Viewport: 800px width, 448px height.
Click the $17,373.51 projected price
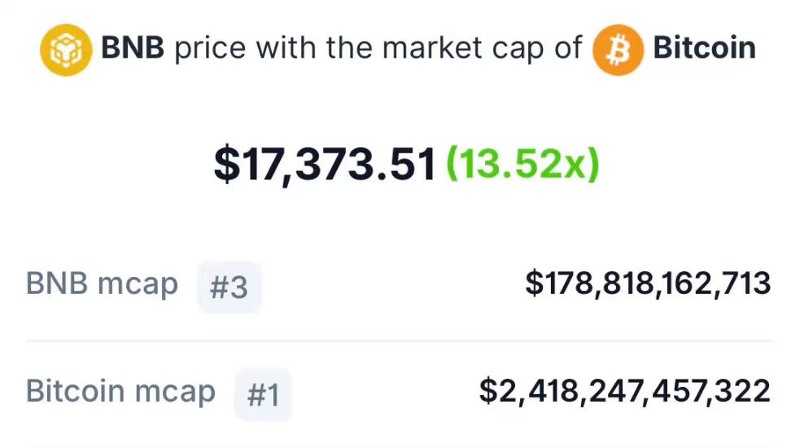tap(325, 164)
